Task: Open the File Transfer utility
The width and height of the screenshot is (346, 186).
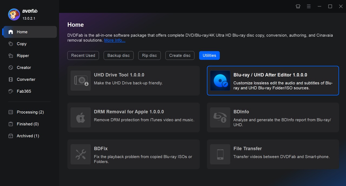Action: pos(272,154)
